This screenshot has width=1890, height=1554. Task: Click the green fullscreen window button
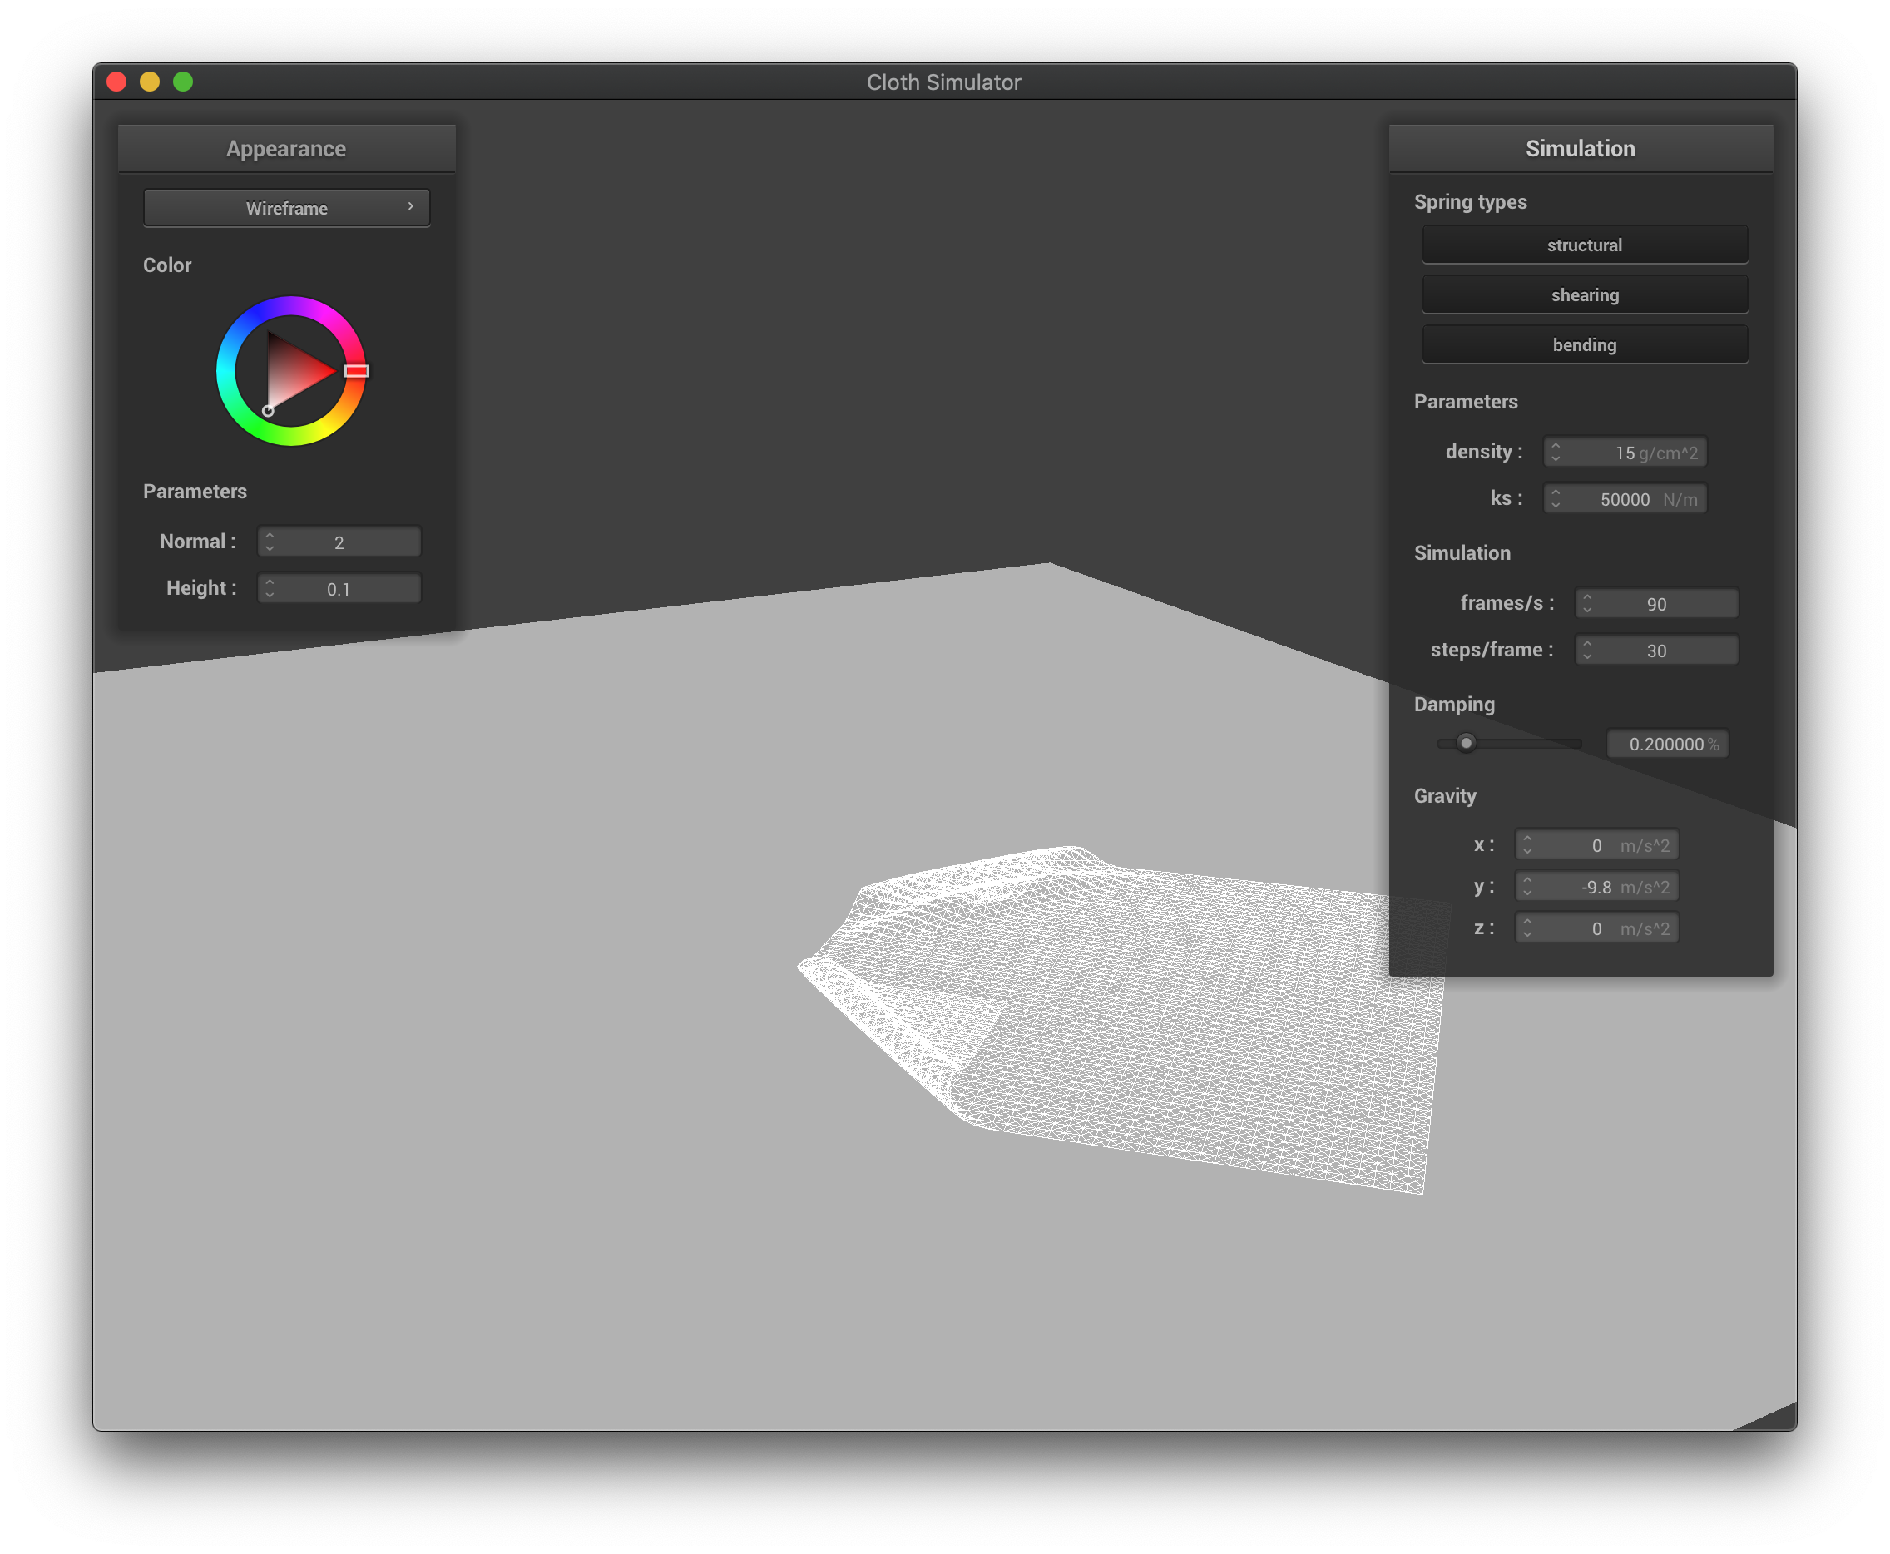pyautogui.click(x=182, y=82)
